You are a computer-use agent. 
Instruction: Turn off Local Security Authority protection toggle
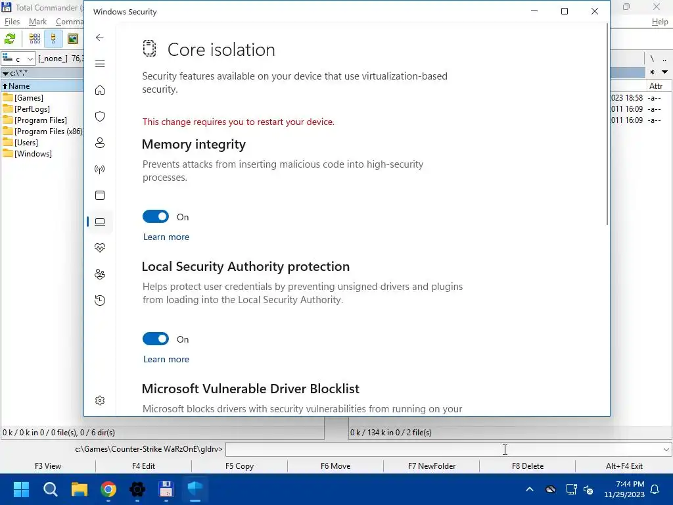[156, 339]
